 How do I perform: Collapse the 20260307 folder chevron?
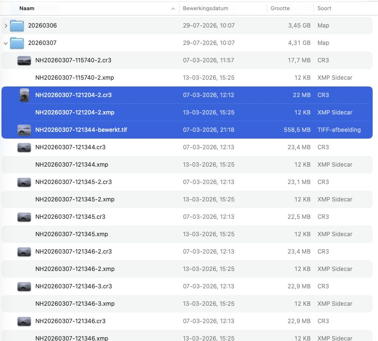tap(6, 43)
